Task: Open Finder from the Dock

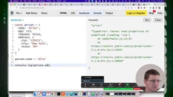Action: pos(35,94)
